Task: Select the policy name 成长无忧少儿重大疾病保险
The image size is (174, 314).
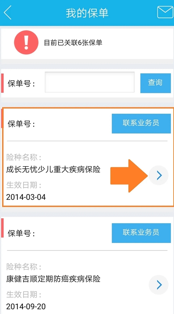Action: pyautogui.click(x=53, y=170)
